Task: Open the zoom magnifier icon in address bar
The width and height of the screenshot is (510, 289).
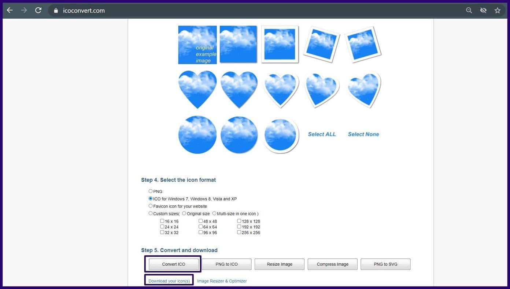Action: pos(469,10)
